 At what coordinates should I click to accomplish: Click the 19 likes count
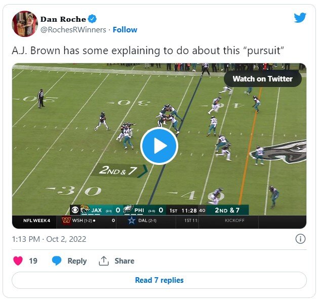[x=33, y=261]
